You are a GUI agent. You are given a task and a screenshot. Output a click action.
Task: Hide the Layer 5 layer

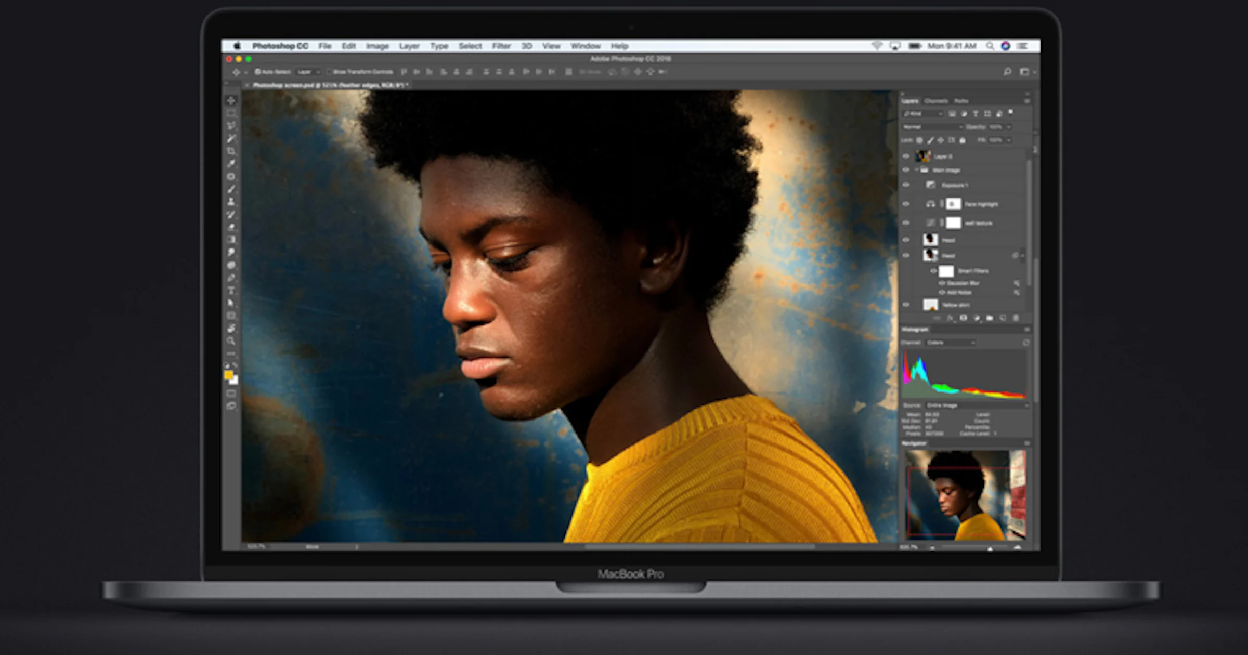click(x=906, y=156)
